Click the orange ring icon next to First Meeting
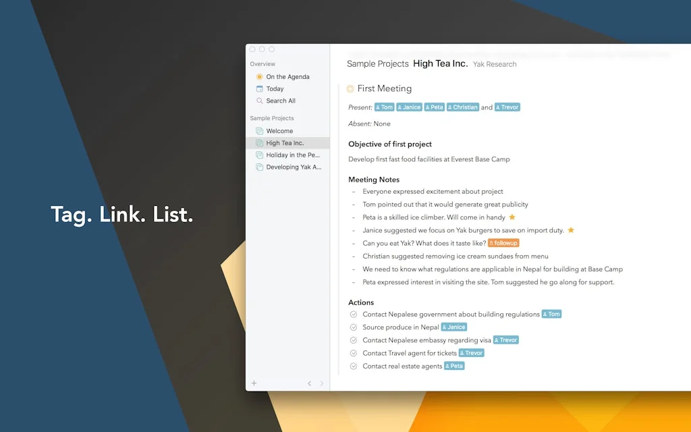 (x=350, y=88)
